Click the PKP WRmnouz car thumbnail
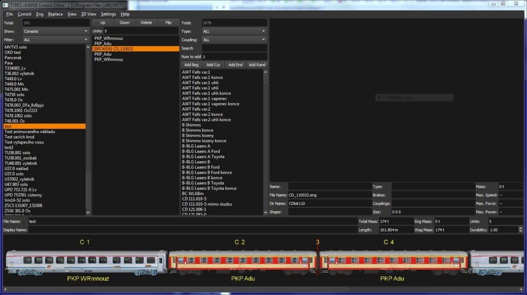 pyautogui.click(x=86, y=262)
